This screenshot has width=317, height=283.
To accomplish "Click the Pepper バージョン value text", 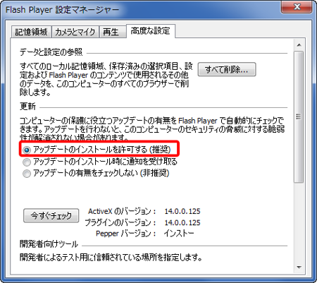I will click(x=179, y=234).
